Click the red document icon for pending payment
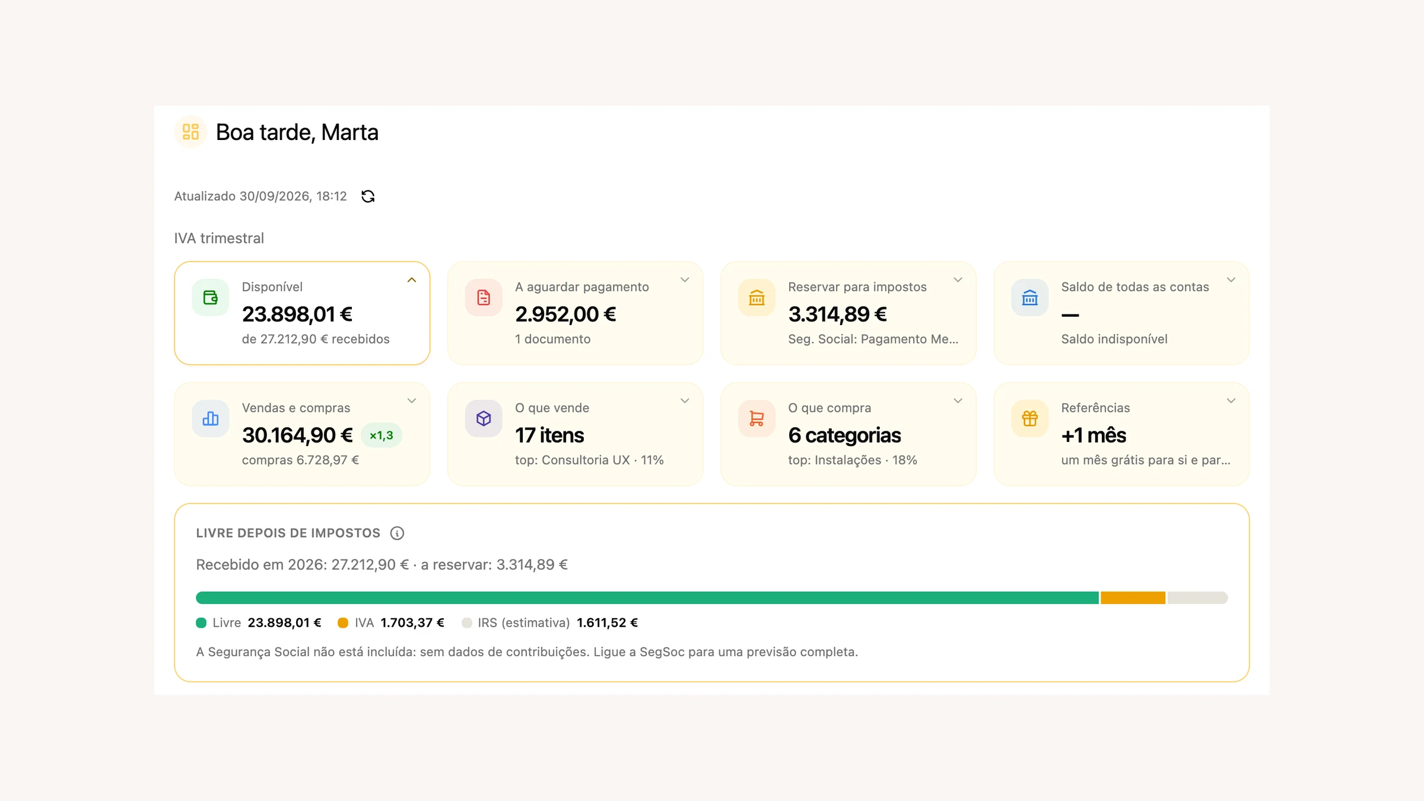The height and width of the screenshot is (801, 1424). [484, 297]
